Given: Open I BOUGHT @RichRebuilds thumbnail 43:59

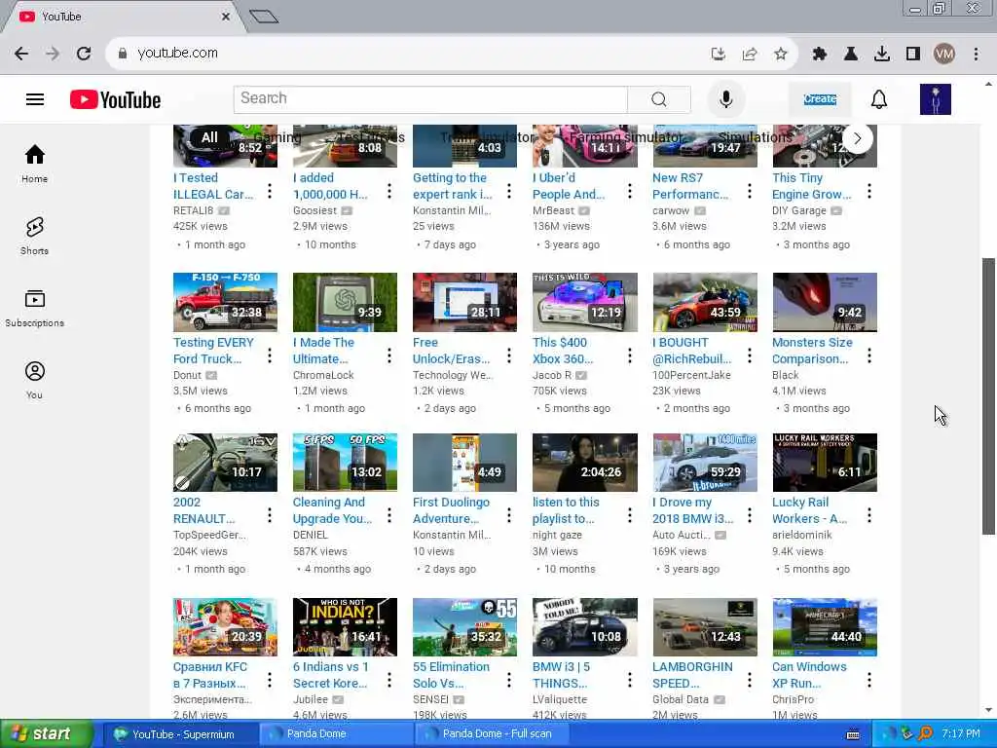Looking at the screenshot, I should pyautogui.click(x=705, y=302).
